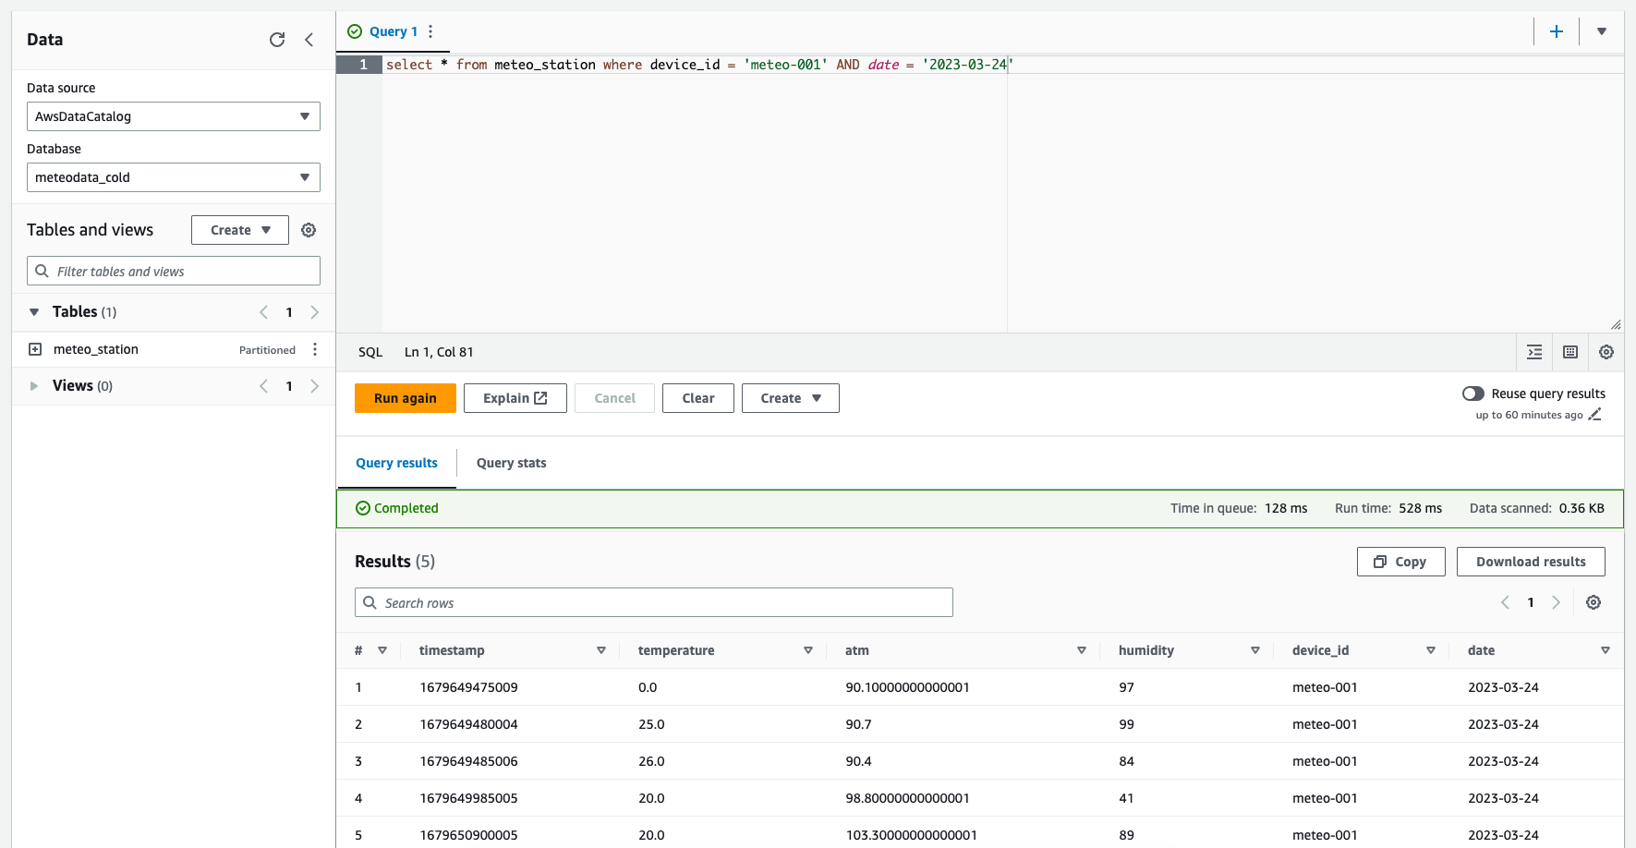
Task: Open Tables and views settings gear
Action: click(x=309, y=230)
